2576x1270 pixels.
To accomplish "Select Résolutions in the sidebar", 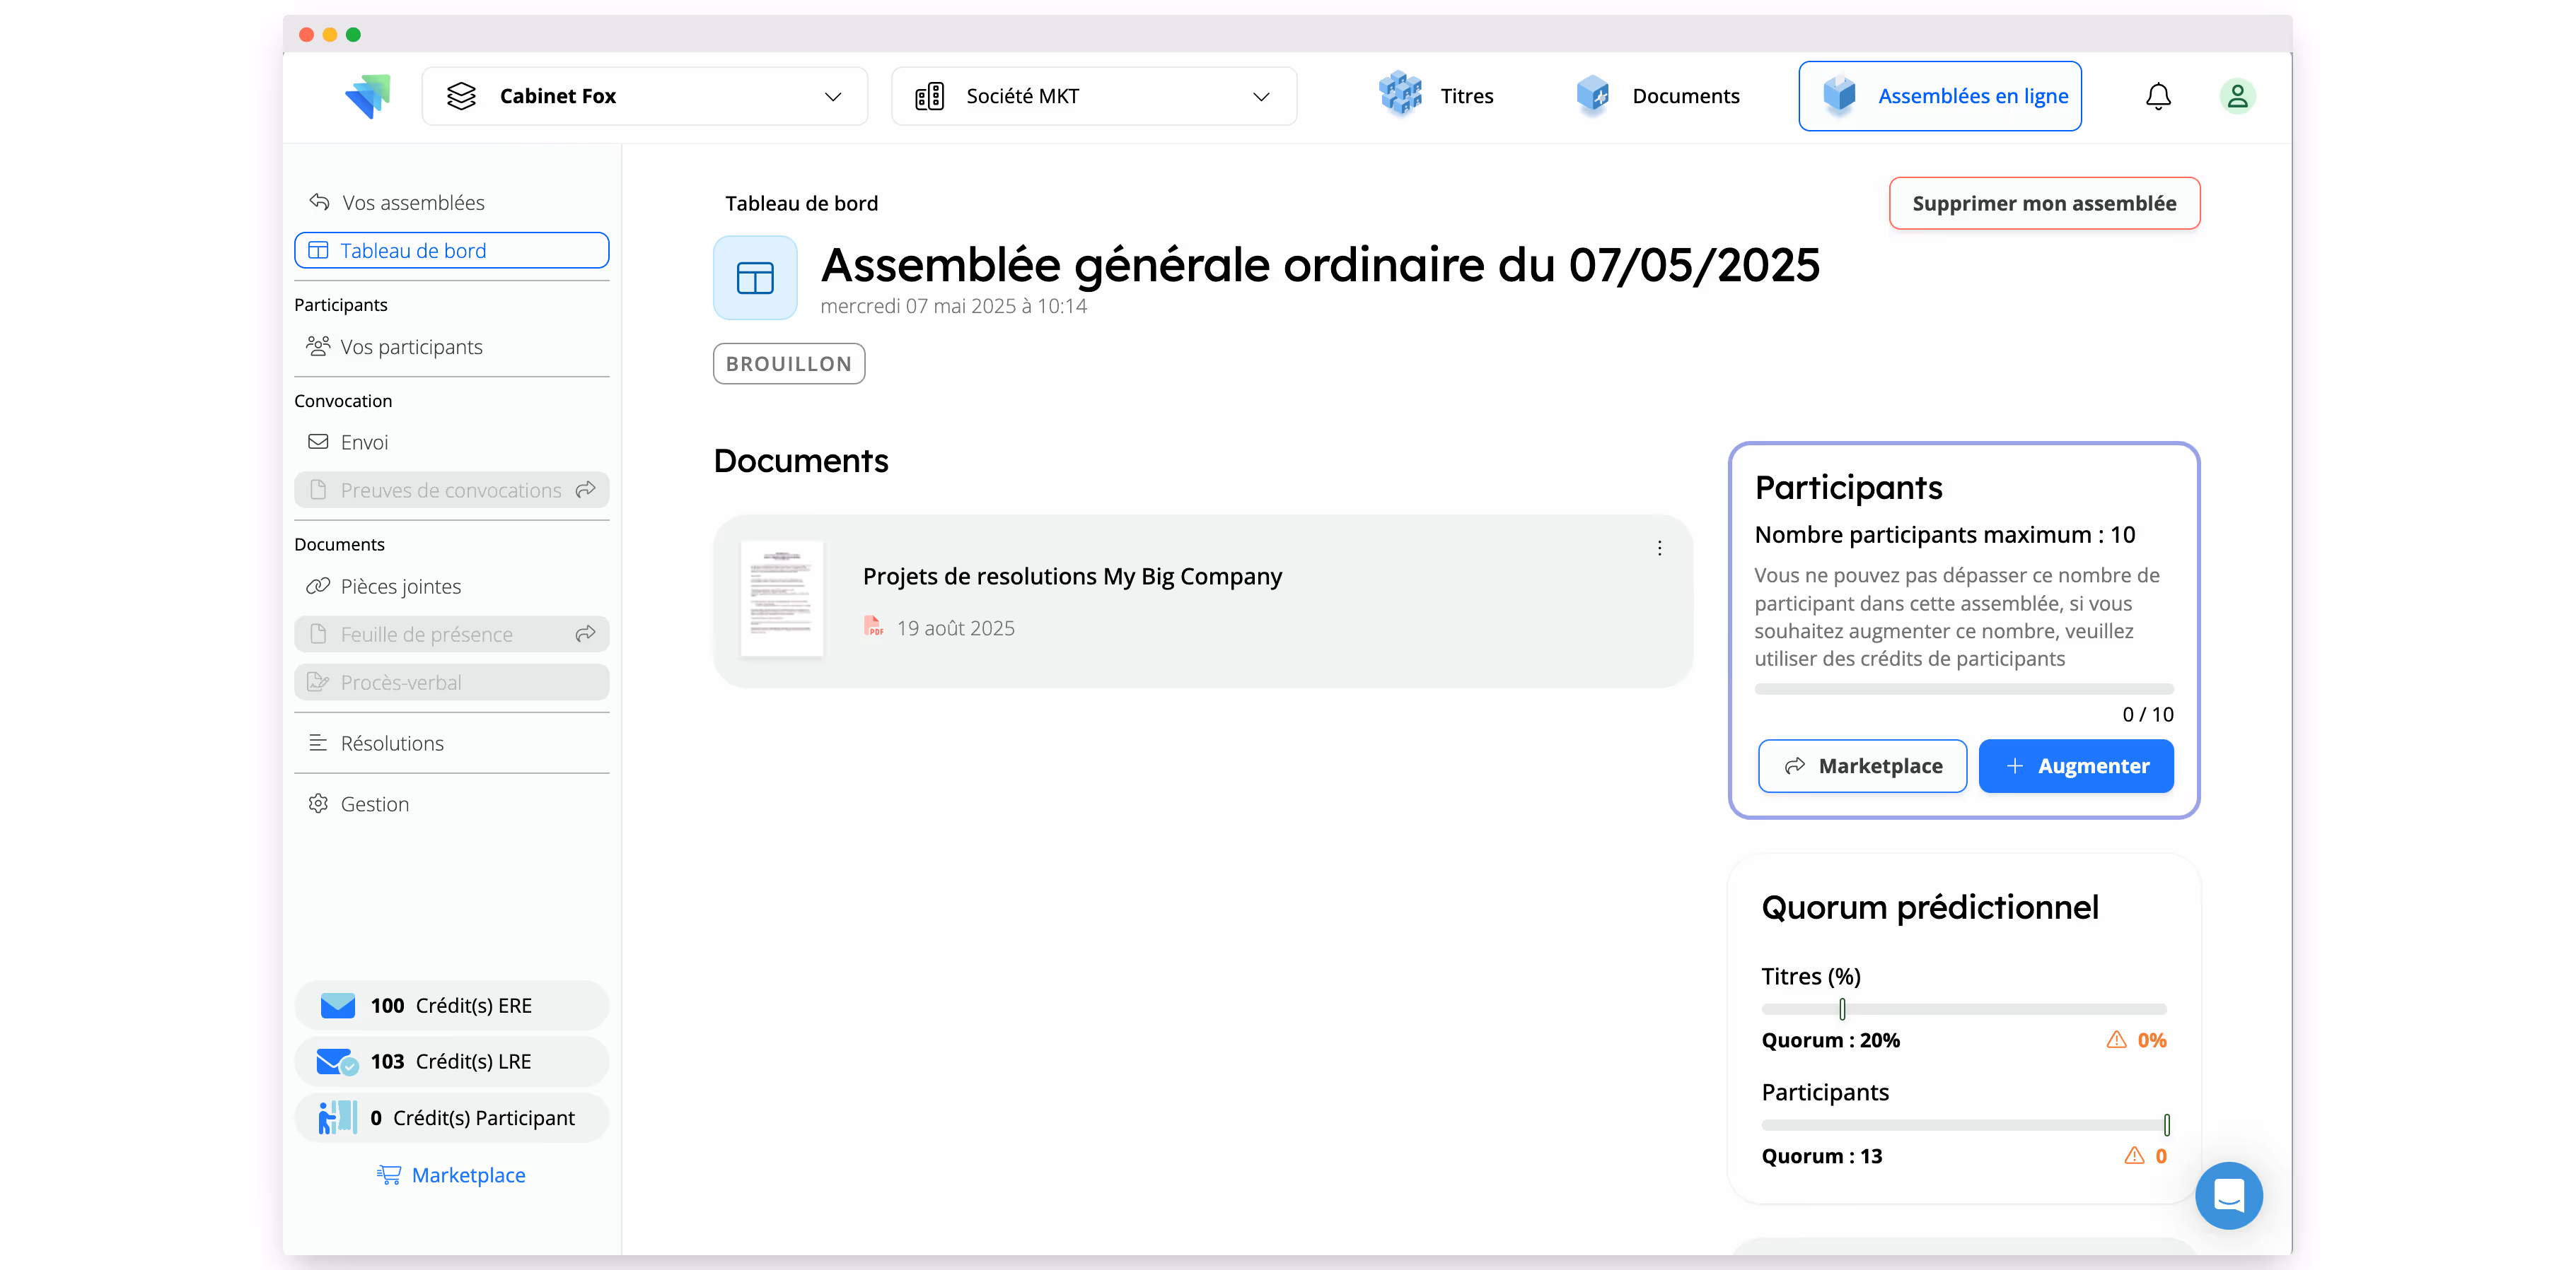I will pos(391,742).
